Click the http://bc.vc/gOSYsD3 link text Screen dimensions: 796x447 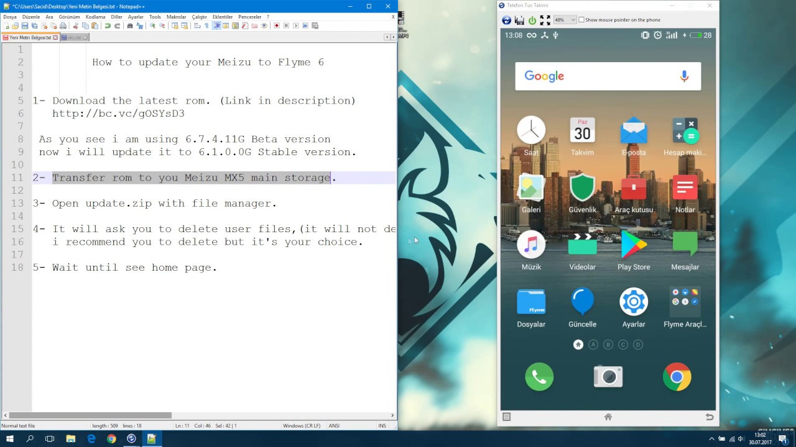pos(118,114)
